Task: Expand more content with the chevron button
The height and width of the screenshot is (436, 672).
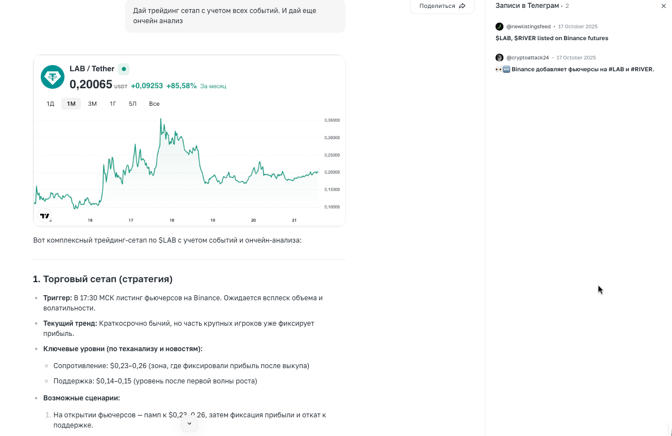Action: (189, 423)
